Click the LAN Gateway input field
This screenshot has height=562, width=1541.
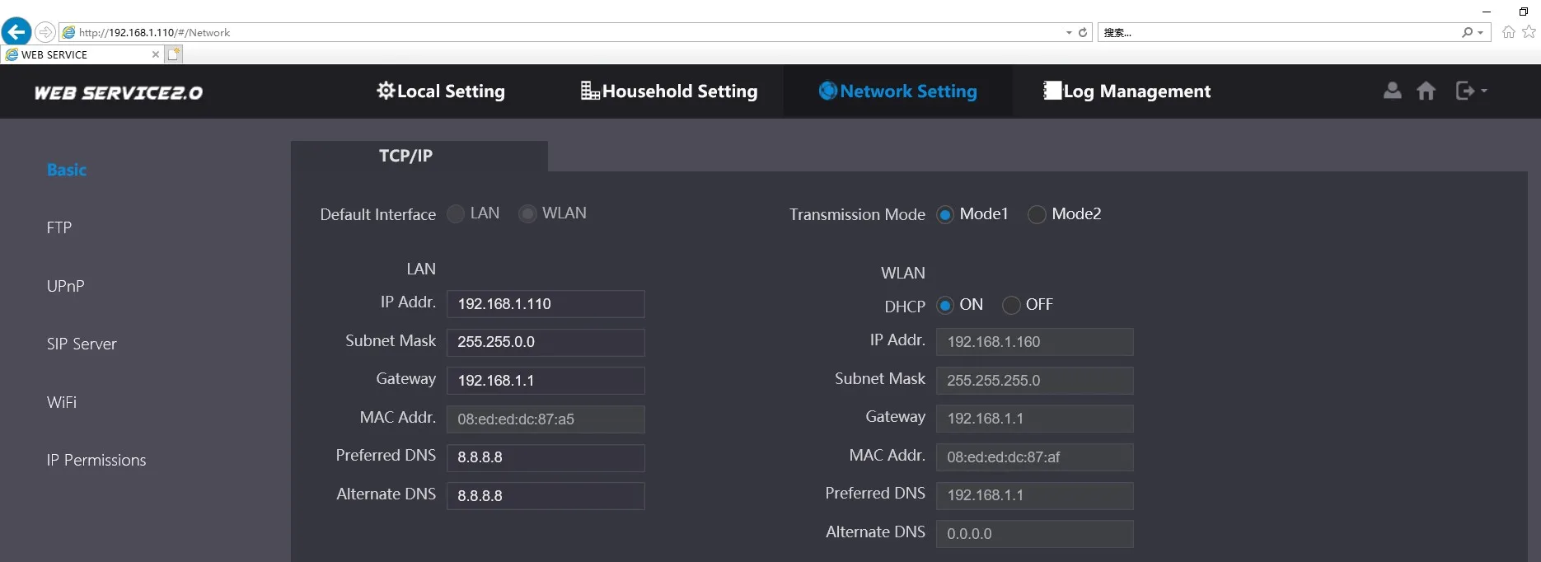(546, 381)
